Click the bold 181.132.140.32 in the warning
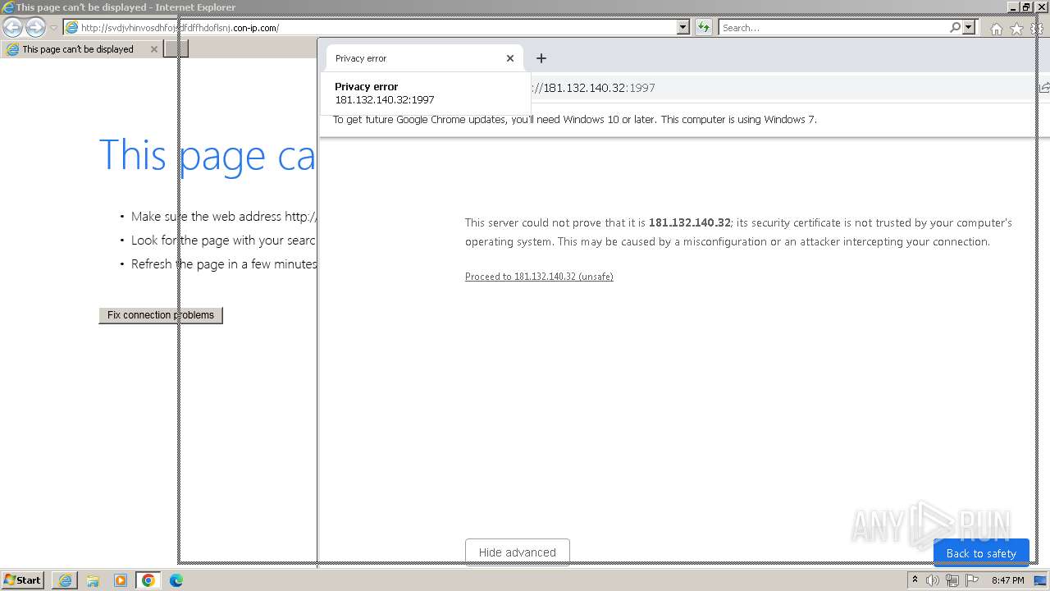This screenshot has height=591, width=1050. click(689, 222)
